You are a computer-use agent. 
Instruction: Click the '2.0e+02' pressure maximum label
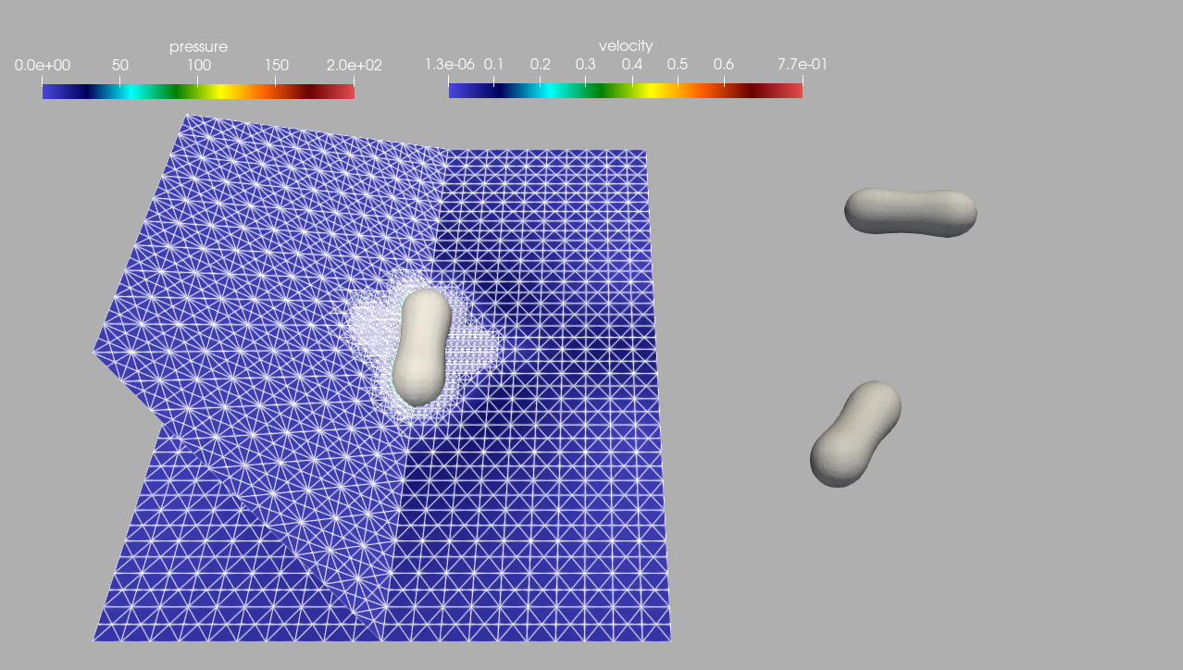click(x=354, y=66)
